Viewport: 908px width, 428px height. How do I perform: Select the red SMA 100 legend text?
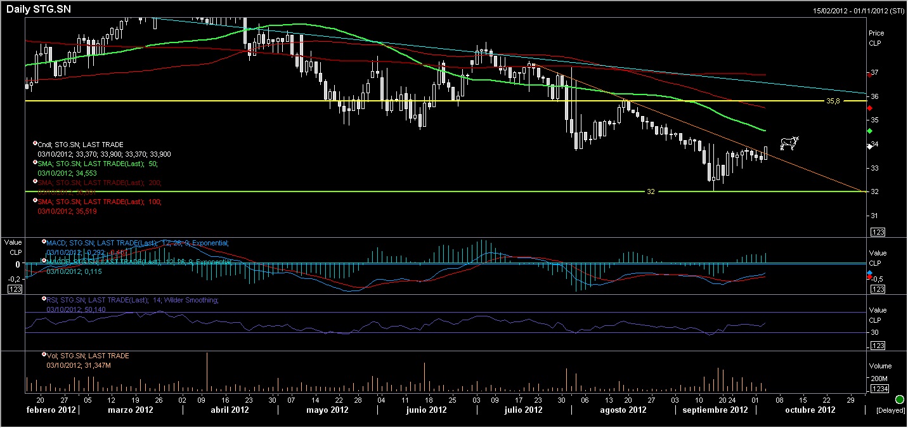(100, 202)
